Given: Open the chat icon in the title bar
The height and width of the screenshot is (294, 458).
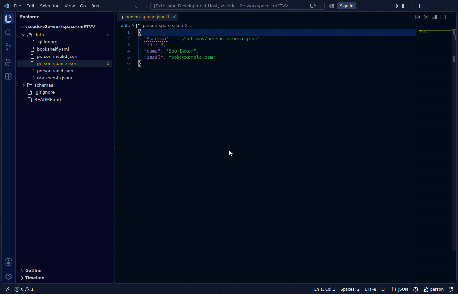Looking at the screenshot, I should (x=313, y=6).
